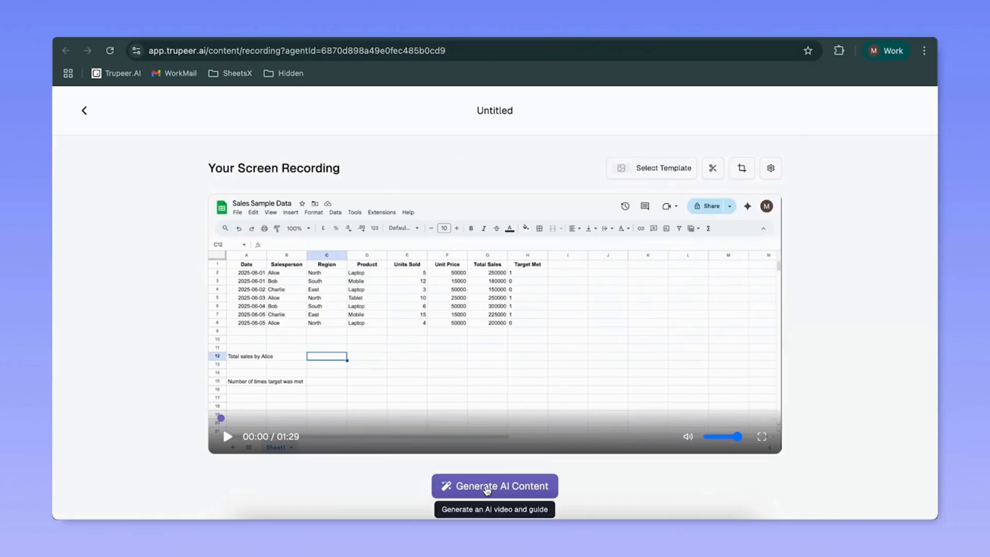
Task: Open the crop tool for the recording
Action: pos(741,168)
